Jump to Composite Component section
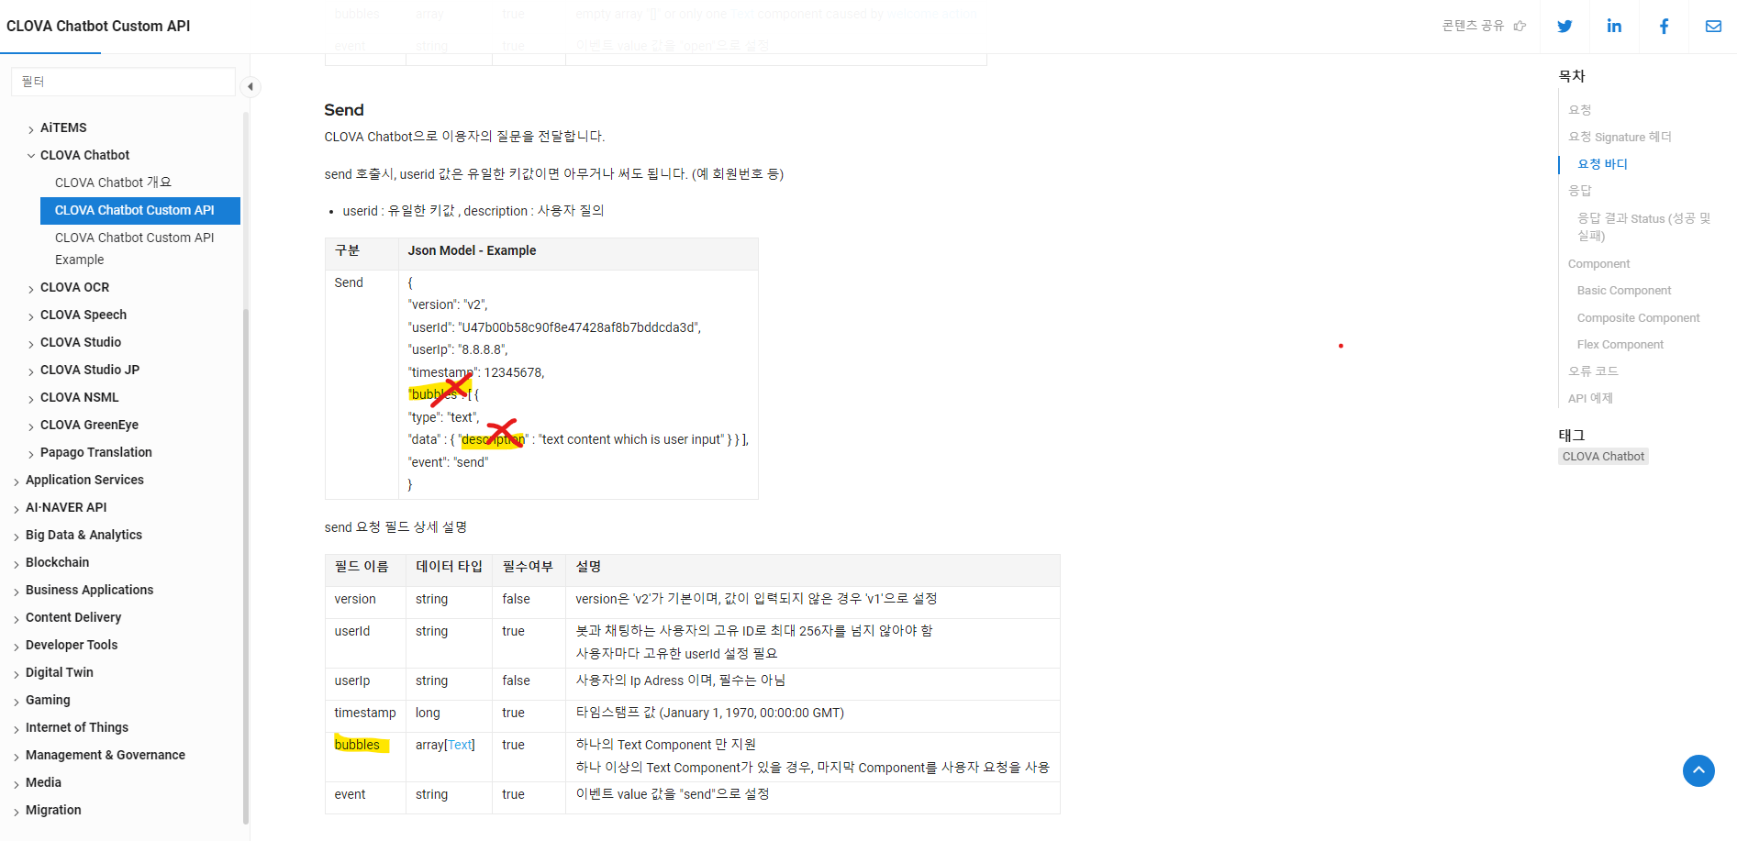Viewport: 1737px width, 841px height. click(1638, 318)
